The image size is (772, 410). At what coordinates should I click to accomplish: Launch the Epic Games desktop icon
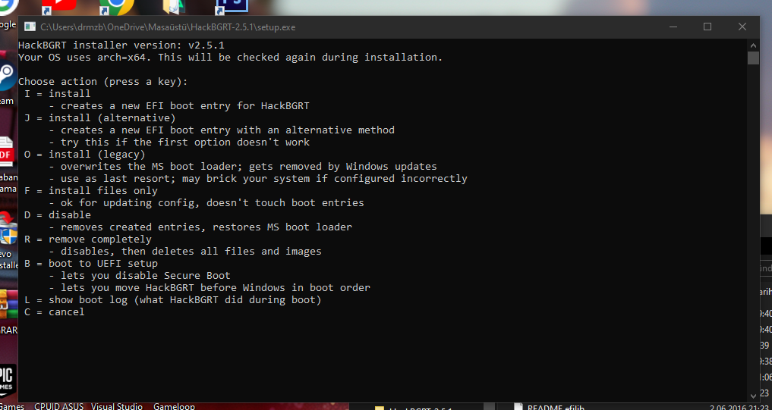pyautogui.click(x=8, y=380)
